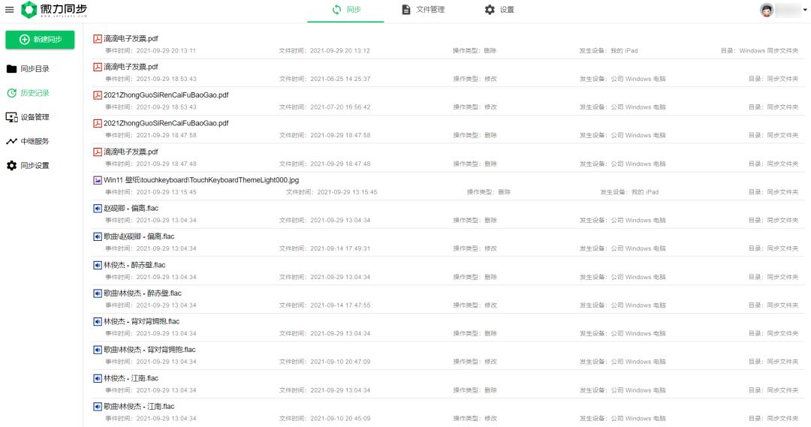Click the 微力同步 logo

pos(55,10)
